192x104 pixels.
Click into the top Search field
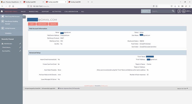(x=161, y=11)
